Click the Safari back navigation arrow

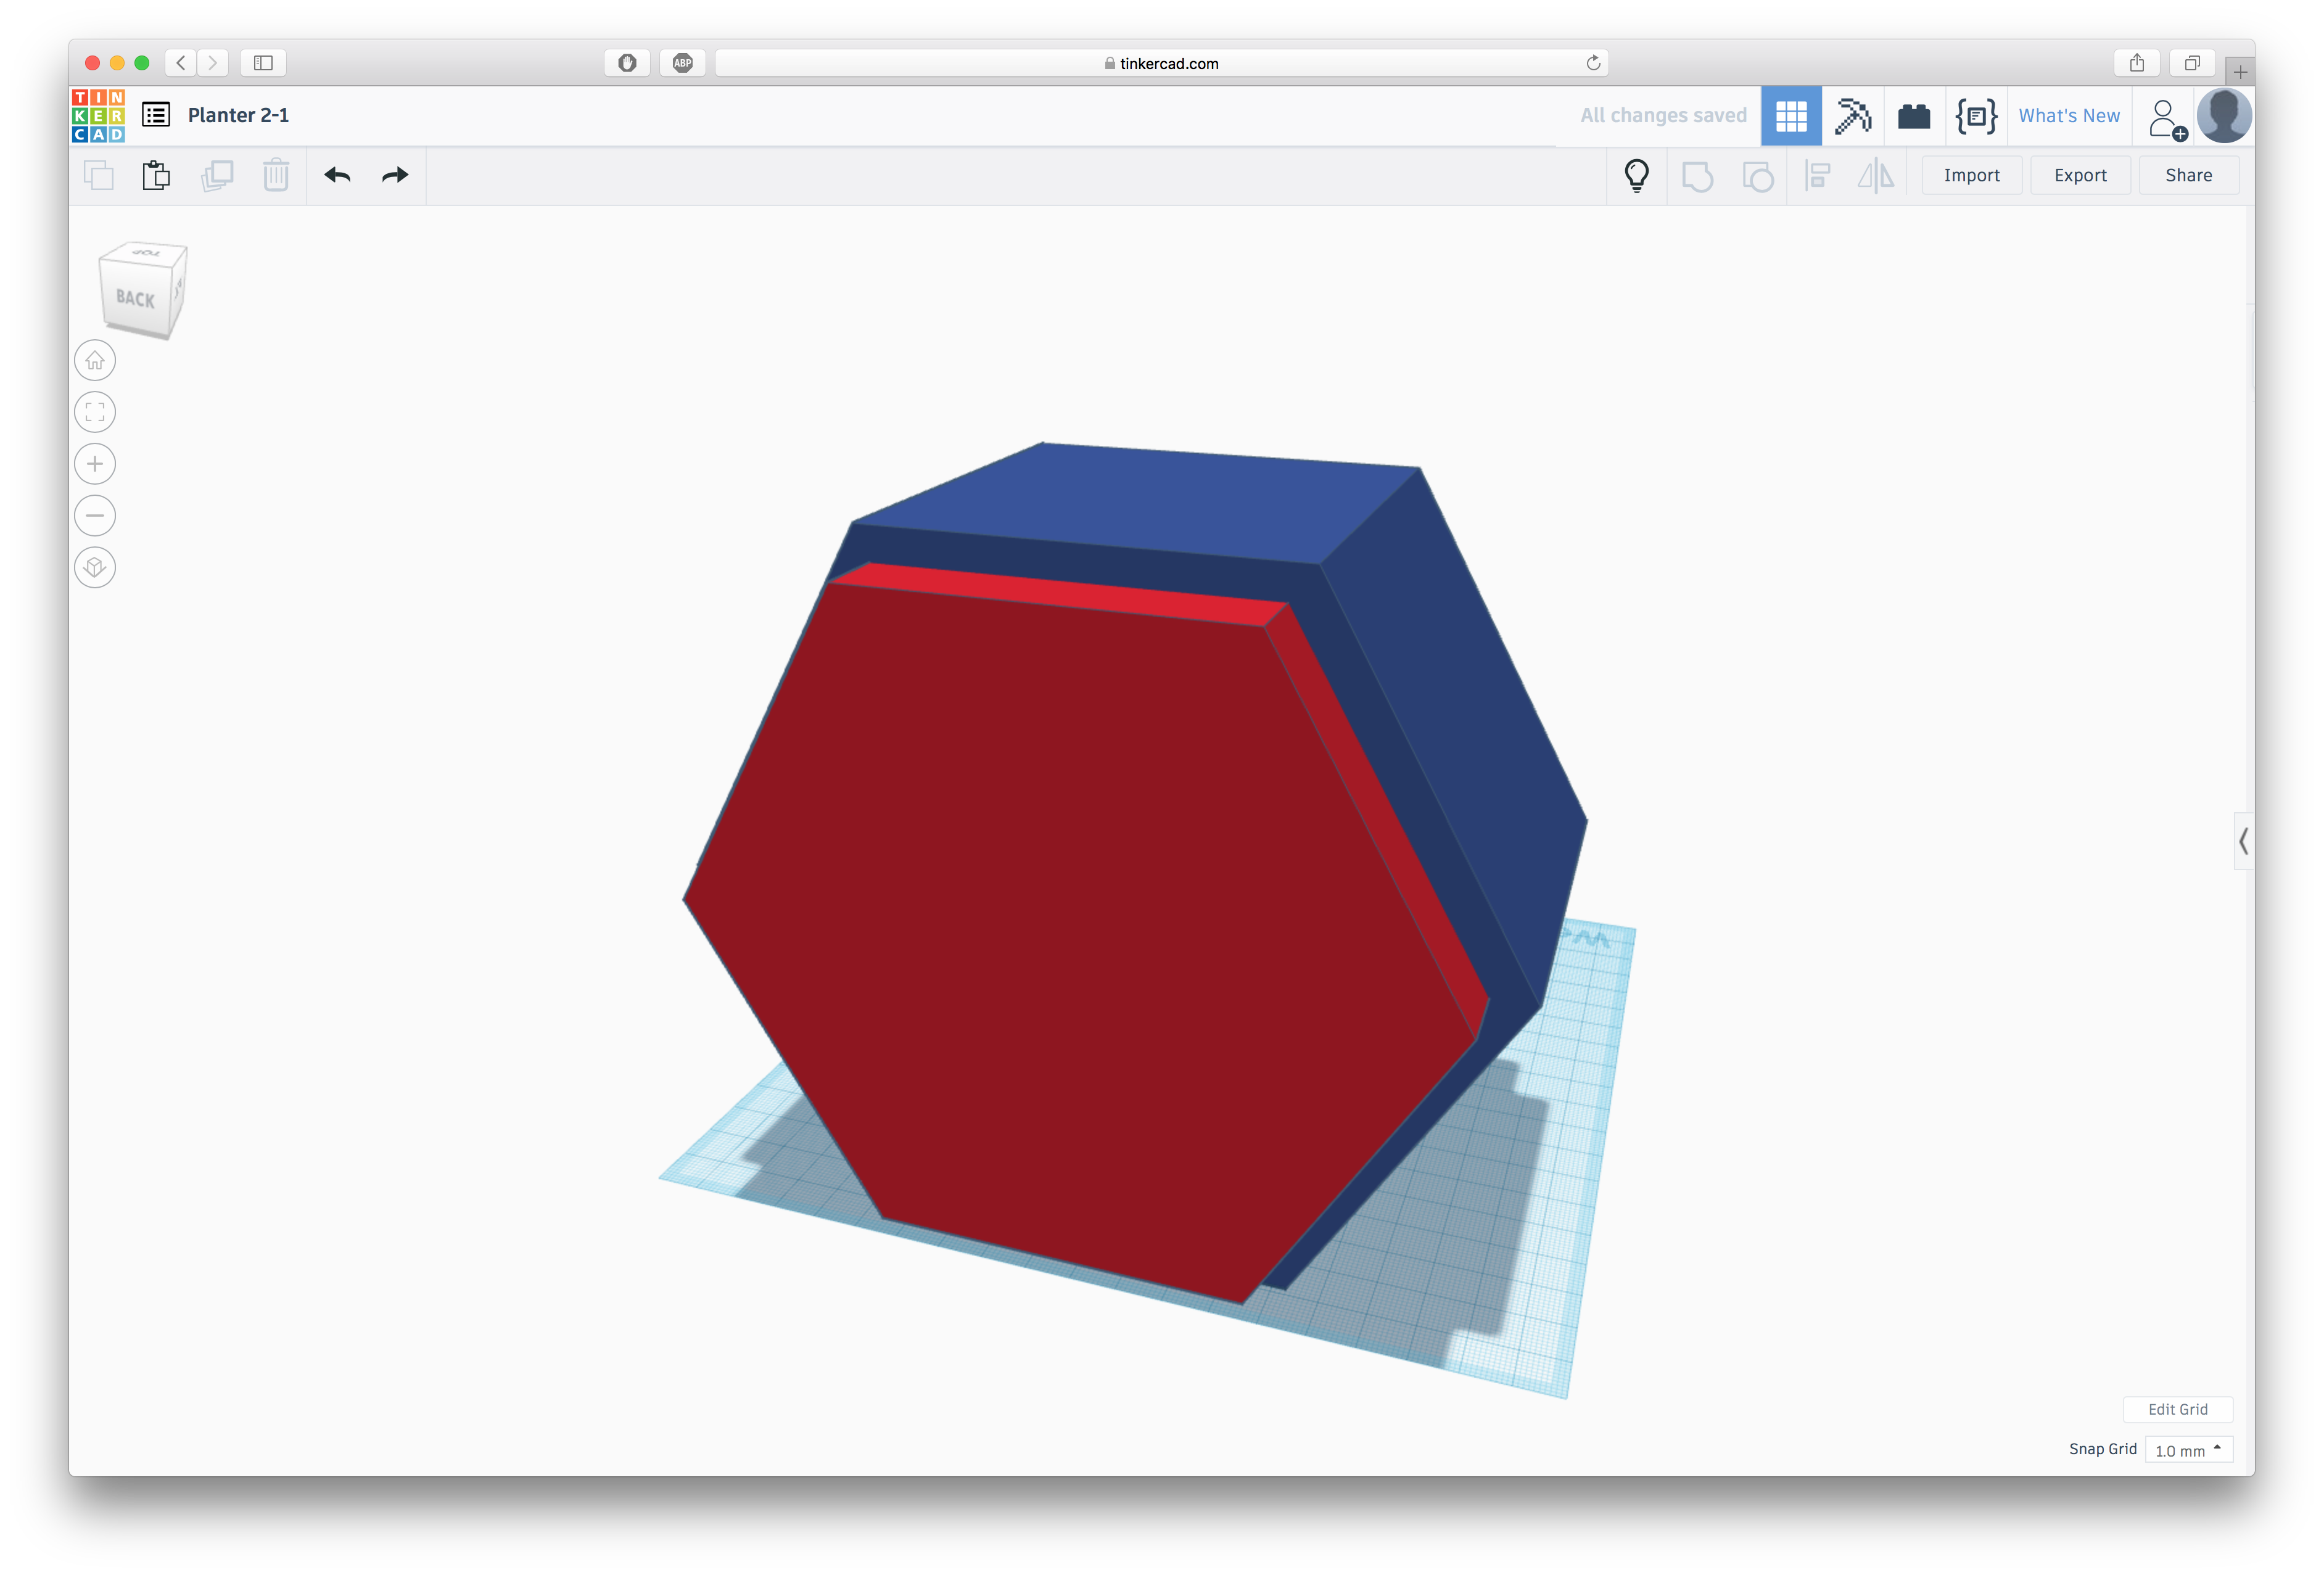[x=181, y=63]
